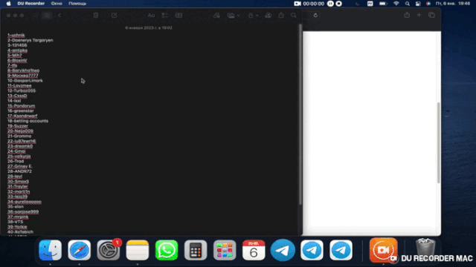Toggle Do Not Disturb moon icon
The width and height of the screenshot is (476, 267).
(357, 4)
